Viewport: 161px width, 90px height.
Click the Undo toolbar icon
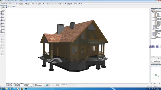coord(13,4)
